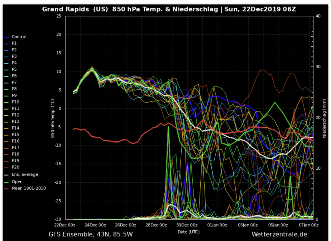Select the P1 legend label
The height and width of the screenshot is (241, 331).
point(14,43)
